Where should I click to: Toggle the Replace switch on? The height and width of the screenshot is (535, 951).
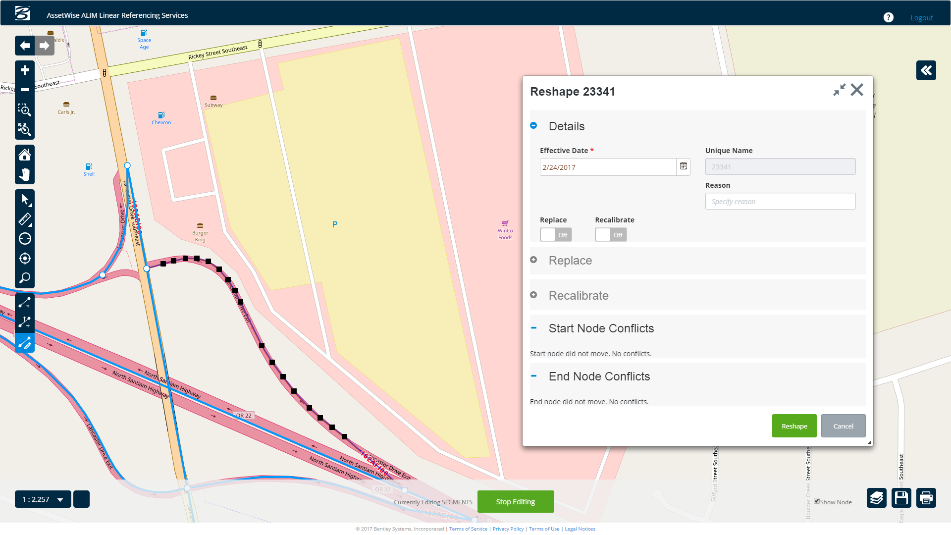pyautogui.click(x=556, y=235)
